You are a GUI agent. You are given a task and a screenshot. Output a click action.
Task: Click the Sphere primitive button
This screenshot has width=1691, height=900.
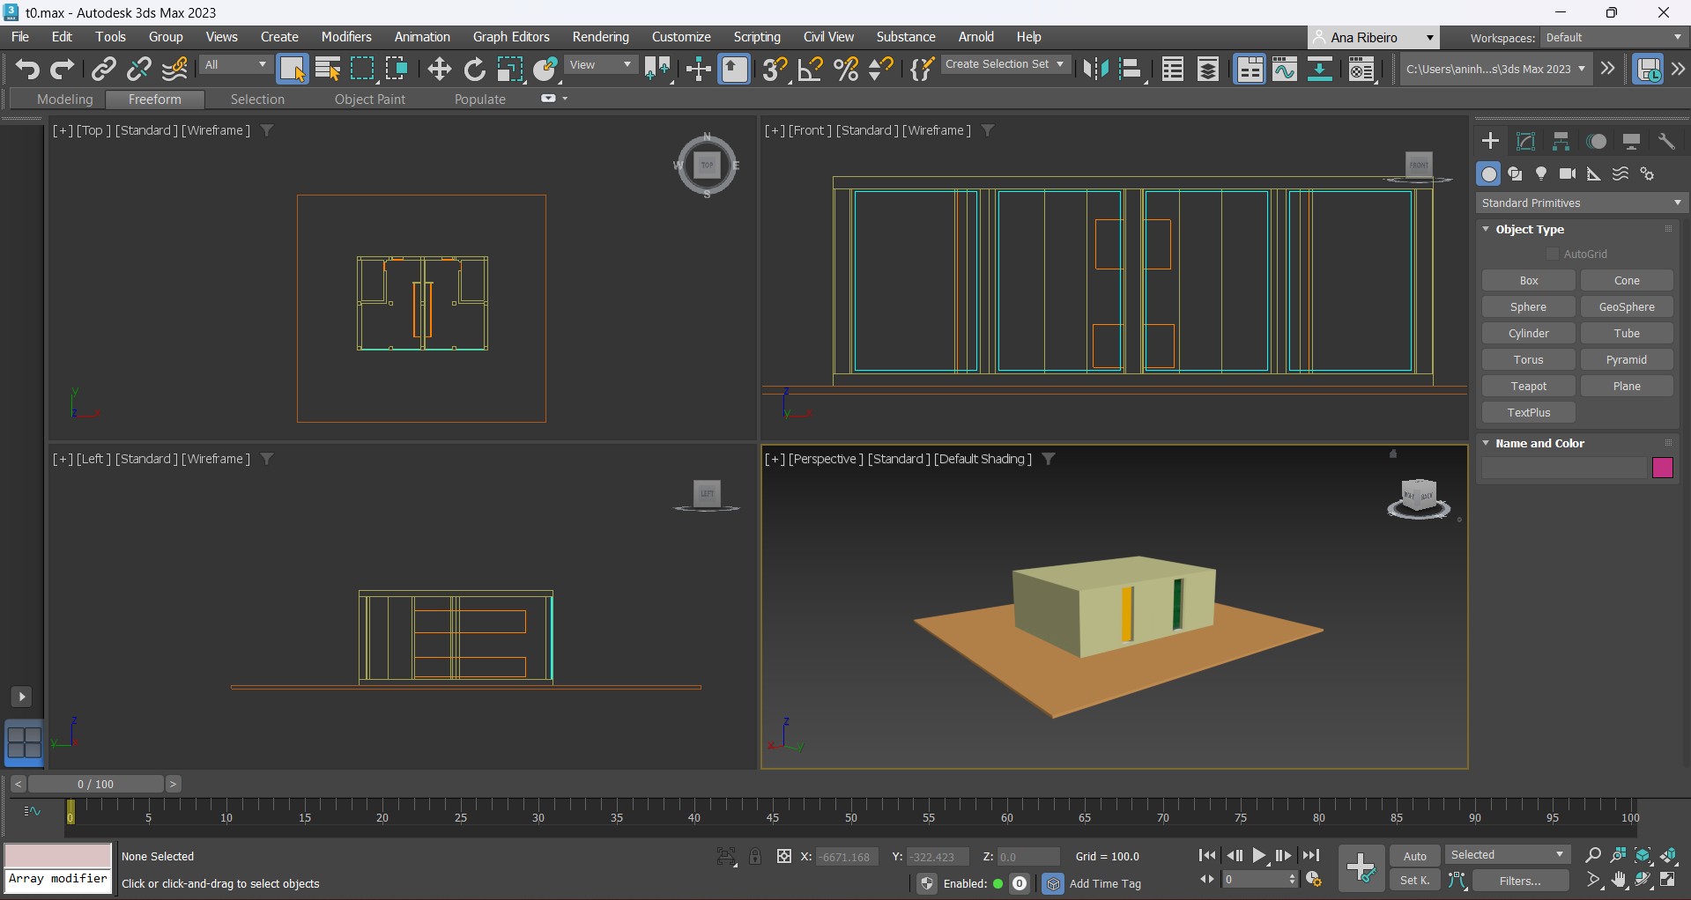click(x=1528, y=307)
